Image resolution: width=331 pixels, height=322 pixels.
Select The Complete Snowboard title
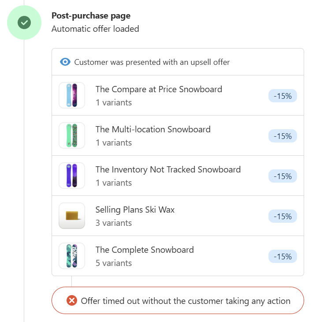(x=145, y=250)
